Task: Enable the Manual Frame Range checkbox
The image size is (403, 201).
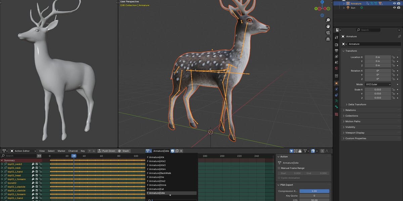Action: pyautogui.click(x=279, y=168)
